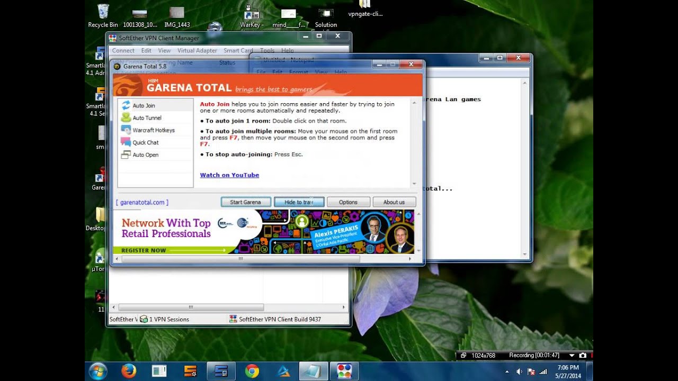Select Auto Join in Garena Total sidebar
The image size is (678, 381).
(x=155, y=105)
